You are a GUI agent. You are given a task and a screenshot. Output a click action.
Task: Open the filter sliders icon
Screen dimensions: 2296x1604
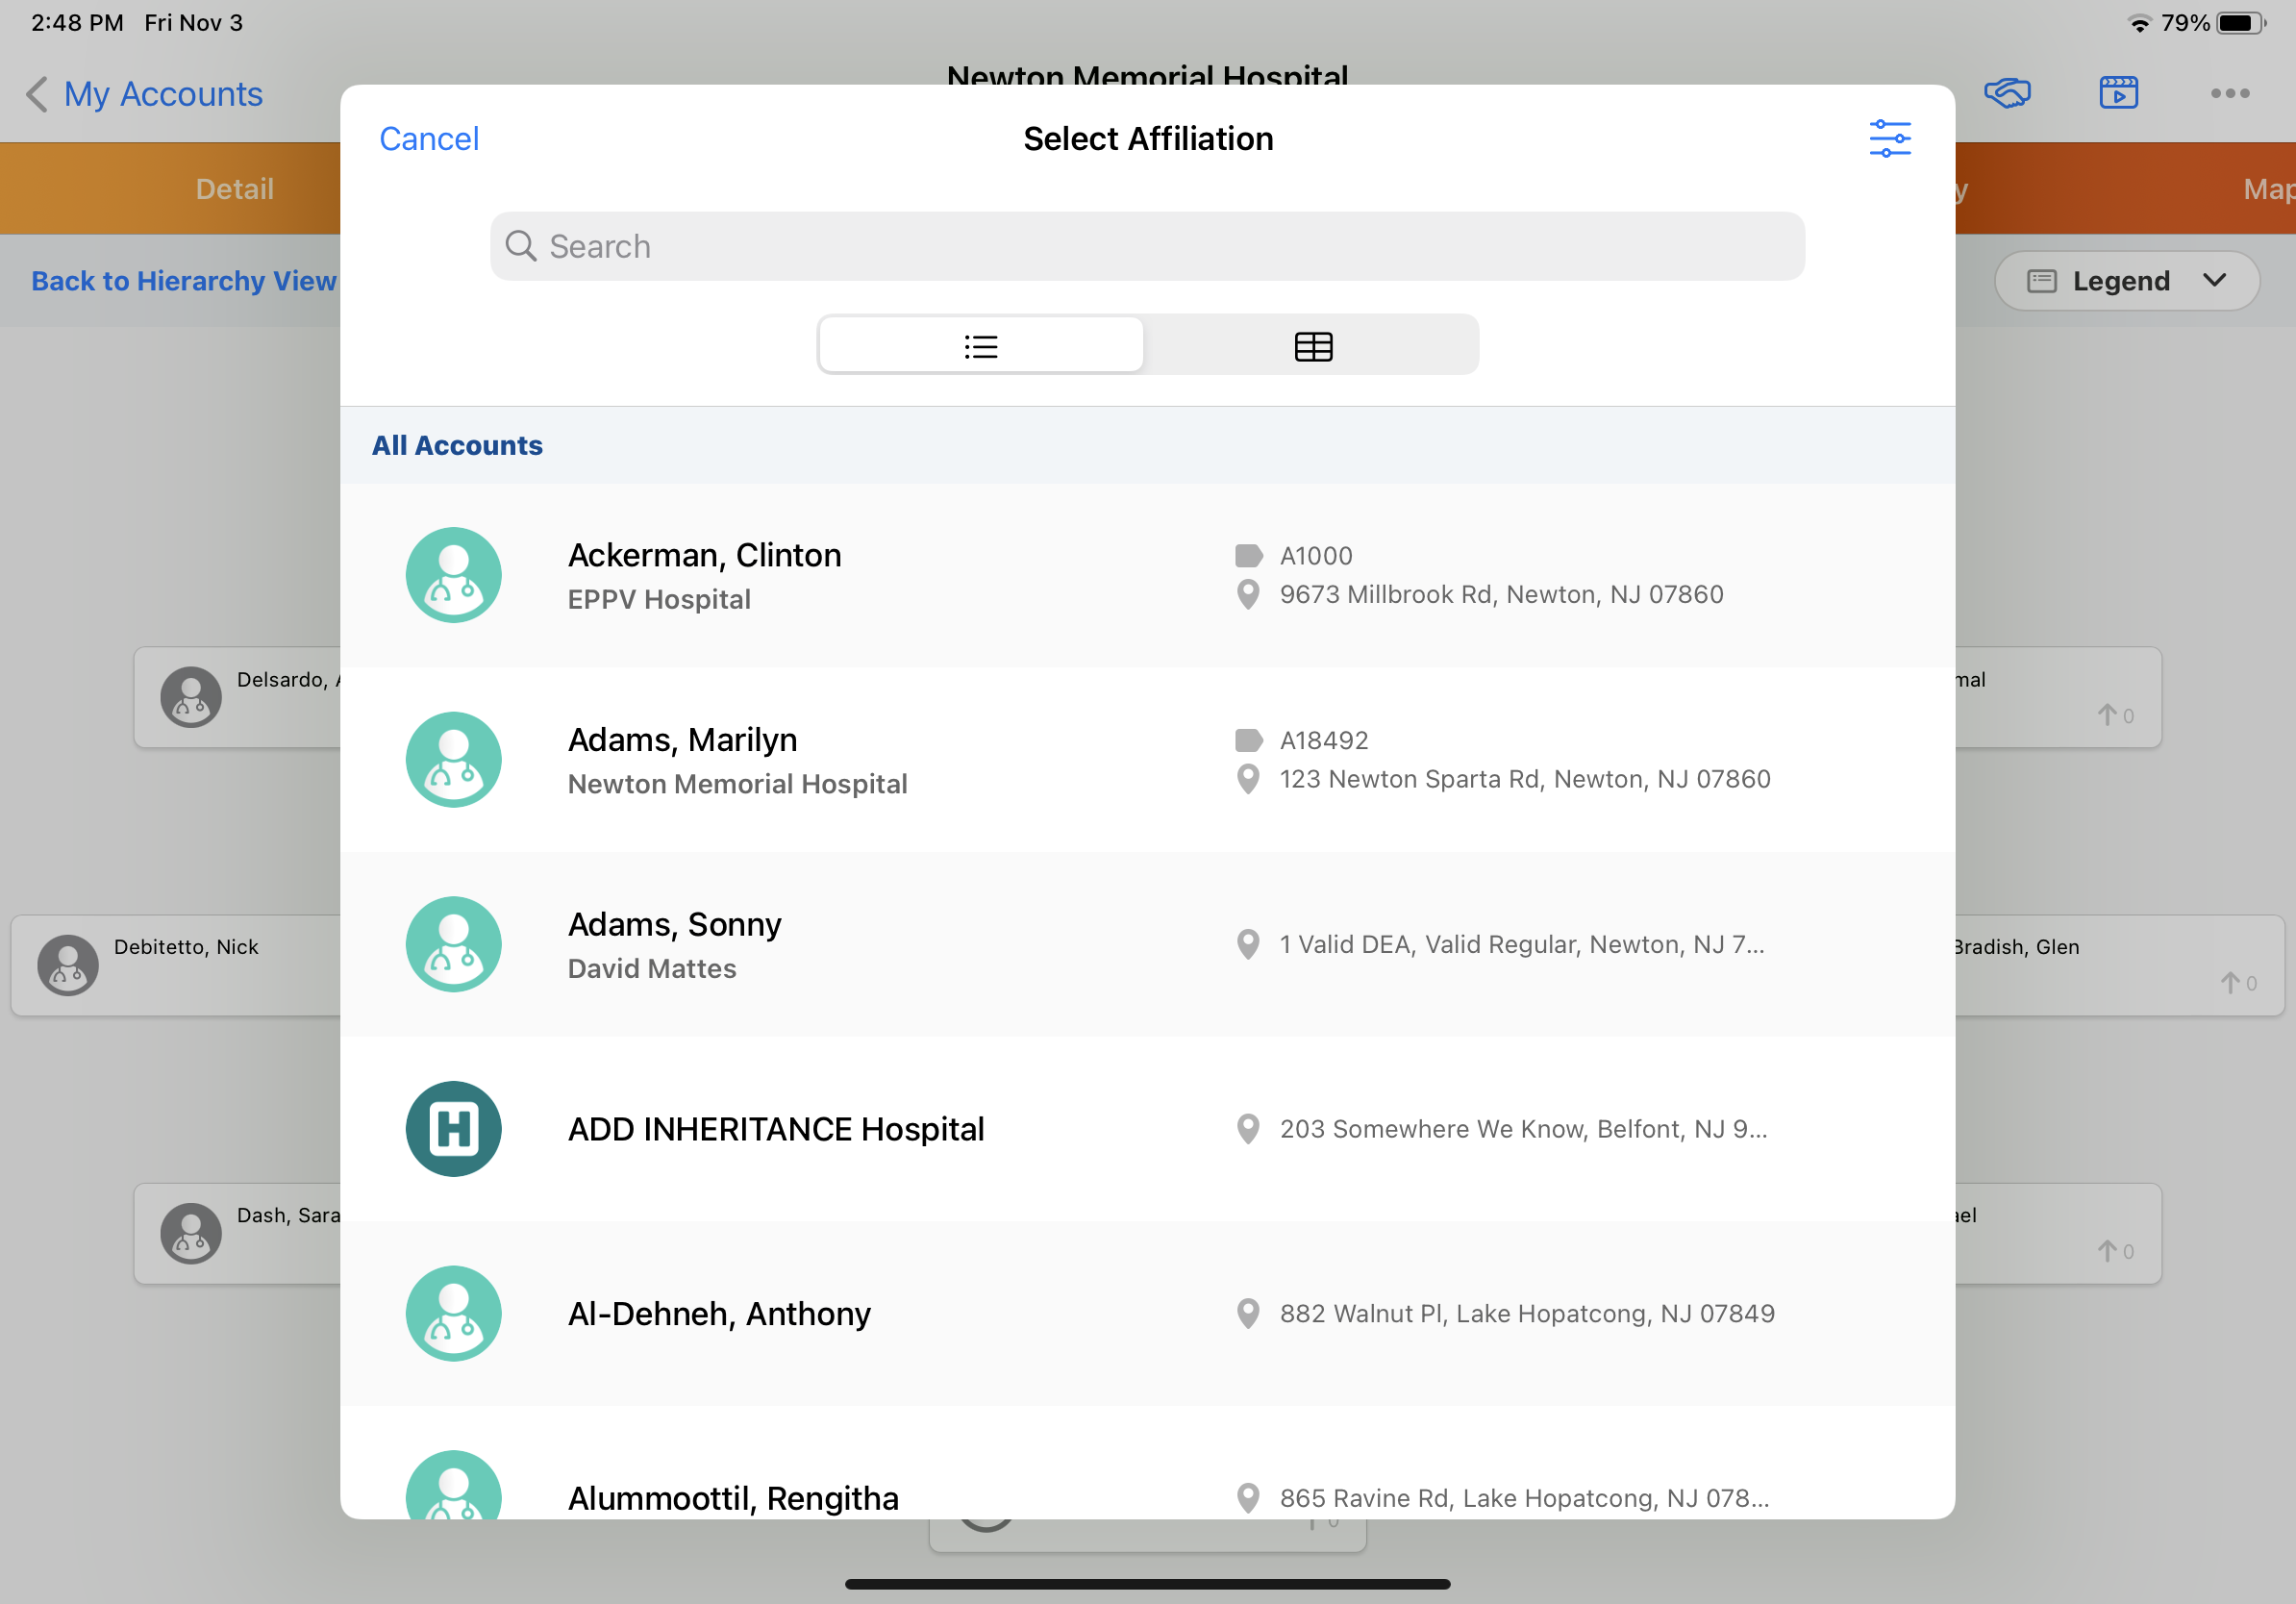[1889, 138]
